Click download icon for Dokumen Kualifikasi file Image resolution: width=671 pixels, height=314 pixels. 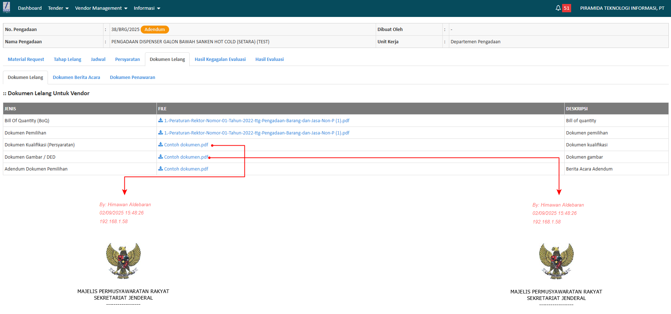pyautogui.click(x=160, y=145)
